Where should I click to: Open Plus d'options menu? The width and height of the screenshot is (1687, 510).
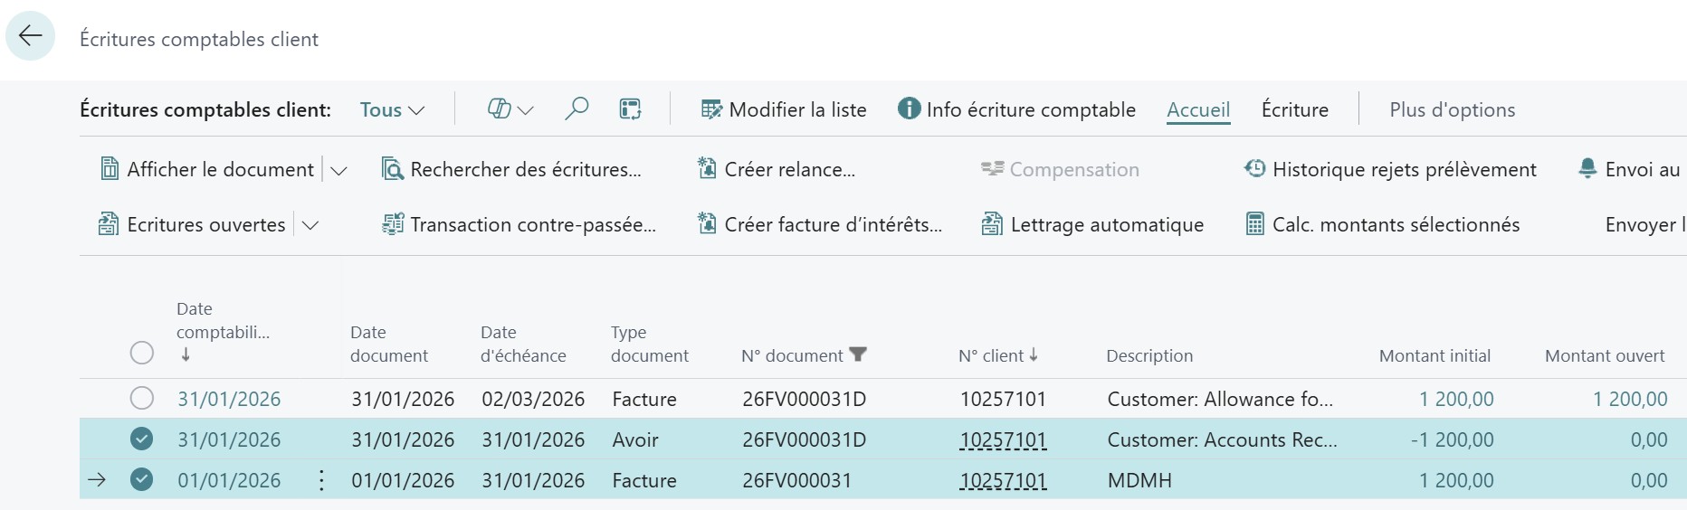pos(1453,109)
